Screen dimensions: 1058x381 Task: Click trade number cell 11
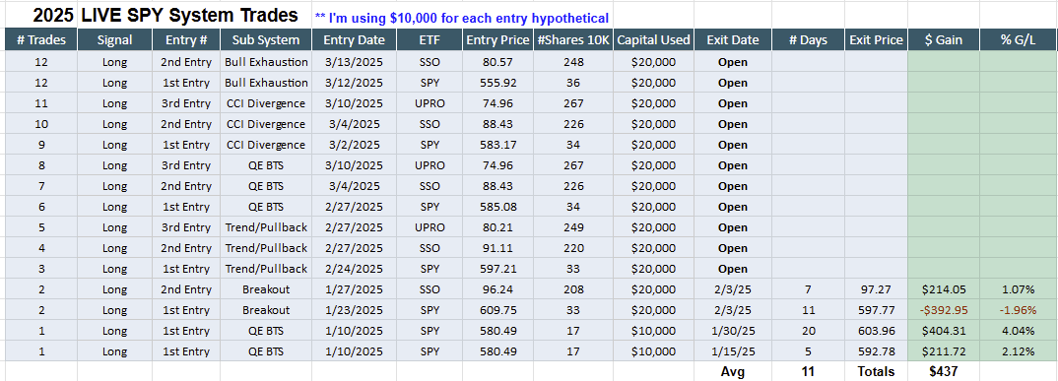(41, 103)
